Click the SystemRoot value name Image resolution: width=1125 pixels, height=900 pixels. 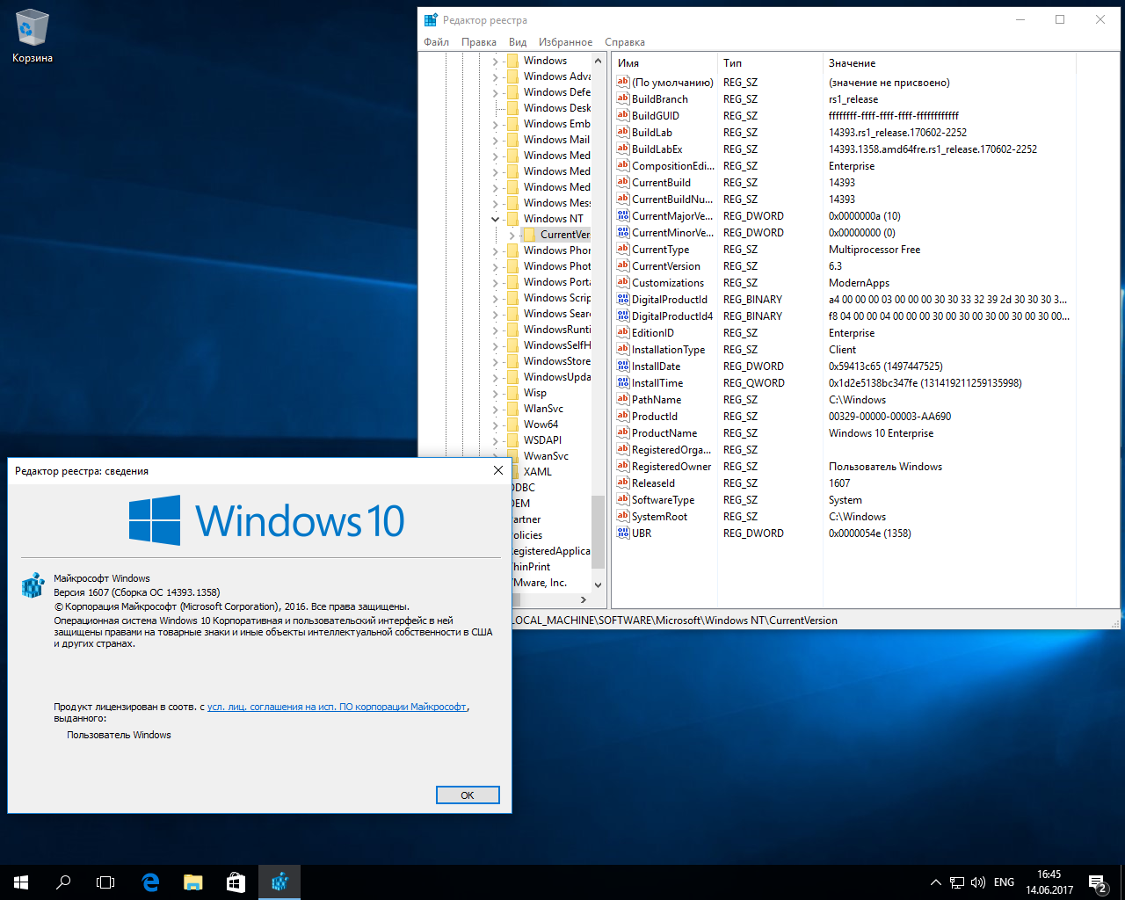click(659, 516)
